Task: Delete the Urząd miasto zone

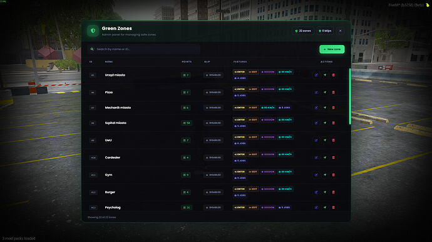Action: [x=333, y=75]
